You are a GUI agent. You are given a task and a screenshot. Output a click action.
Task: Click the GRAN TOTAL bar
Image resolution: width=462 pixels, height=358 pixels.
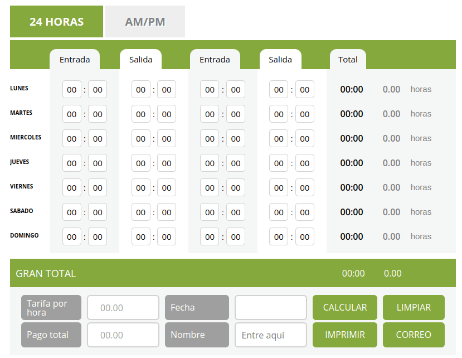tap(46, 273)
